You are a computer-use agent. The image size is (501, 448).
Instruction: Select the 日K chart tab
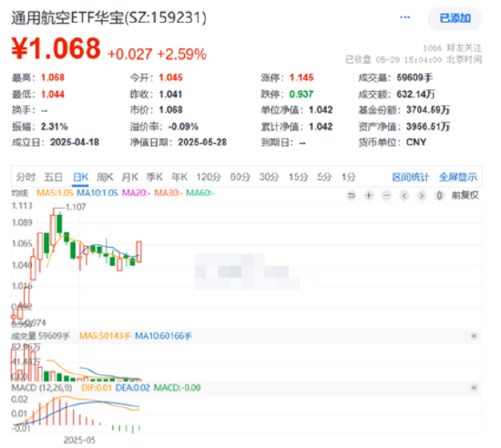tap(80, 177)
